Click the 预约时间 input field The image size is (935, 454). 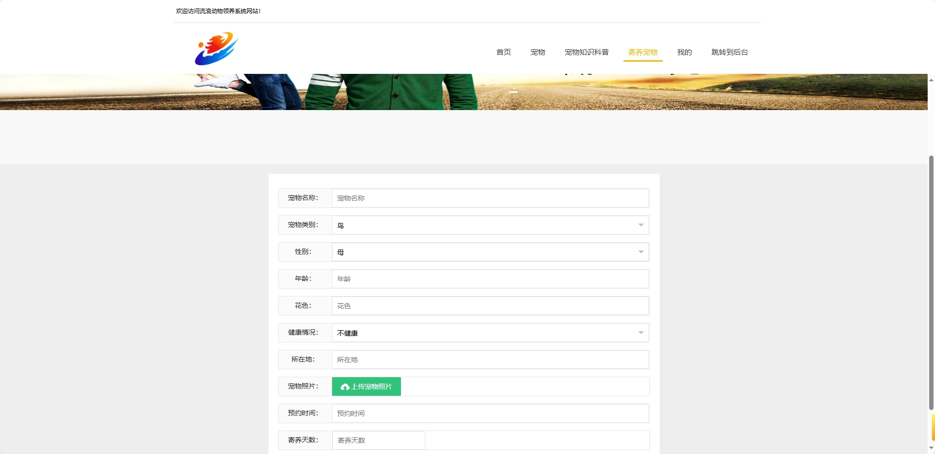point(490,413)
